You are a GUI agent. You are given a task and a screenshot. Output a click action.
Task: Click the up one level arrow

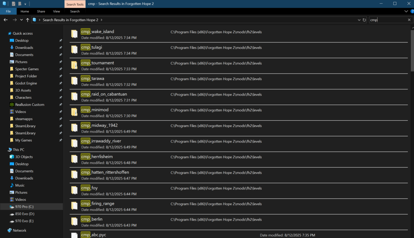pyautogui.click(x=27, y=19)
